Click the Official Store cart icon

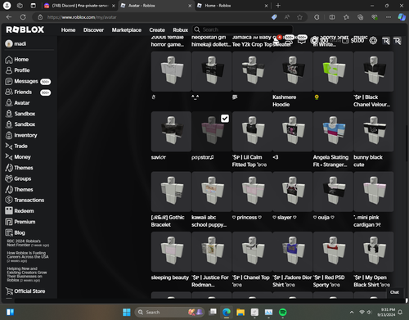point(9,291)
